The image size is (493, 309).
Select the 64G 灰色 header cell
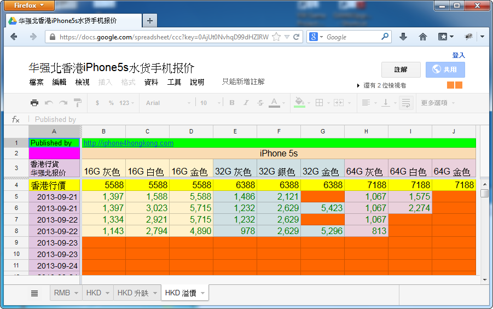[366, 168]
